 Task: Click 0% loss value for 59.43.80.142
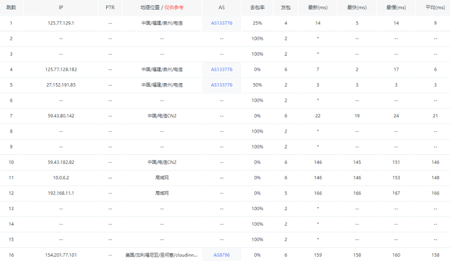[x=257, y=116]
